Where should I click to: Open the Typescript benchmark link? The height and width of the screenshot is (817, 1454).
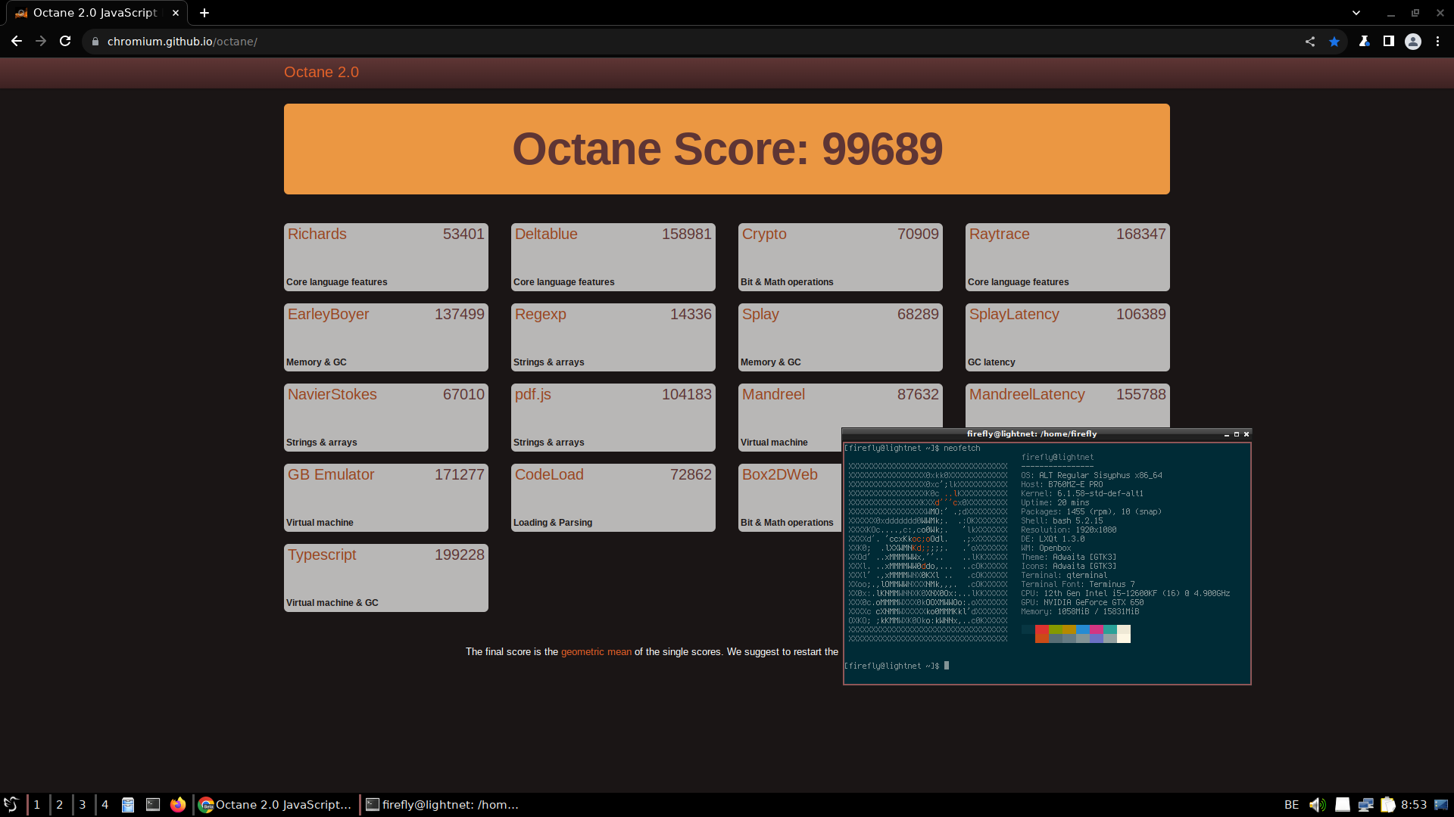coord(322,555)
